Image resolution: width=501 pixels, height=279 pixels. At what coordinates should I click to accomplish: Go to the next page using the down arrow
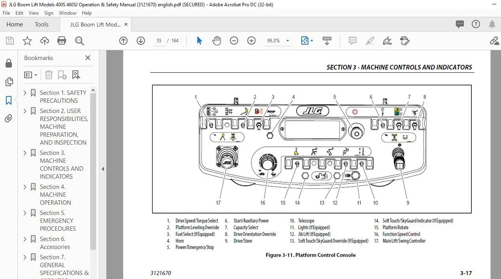pos(141,41)
